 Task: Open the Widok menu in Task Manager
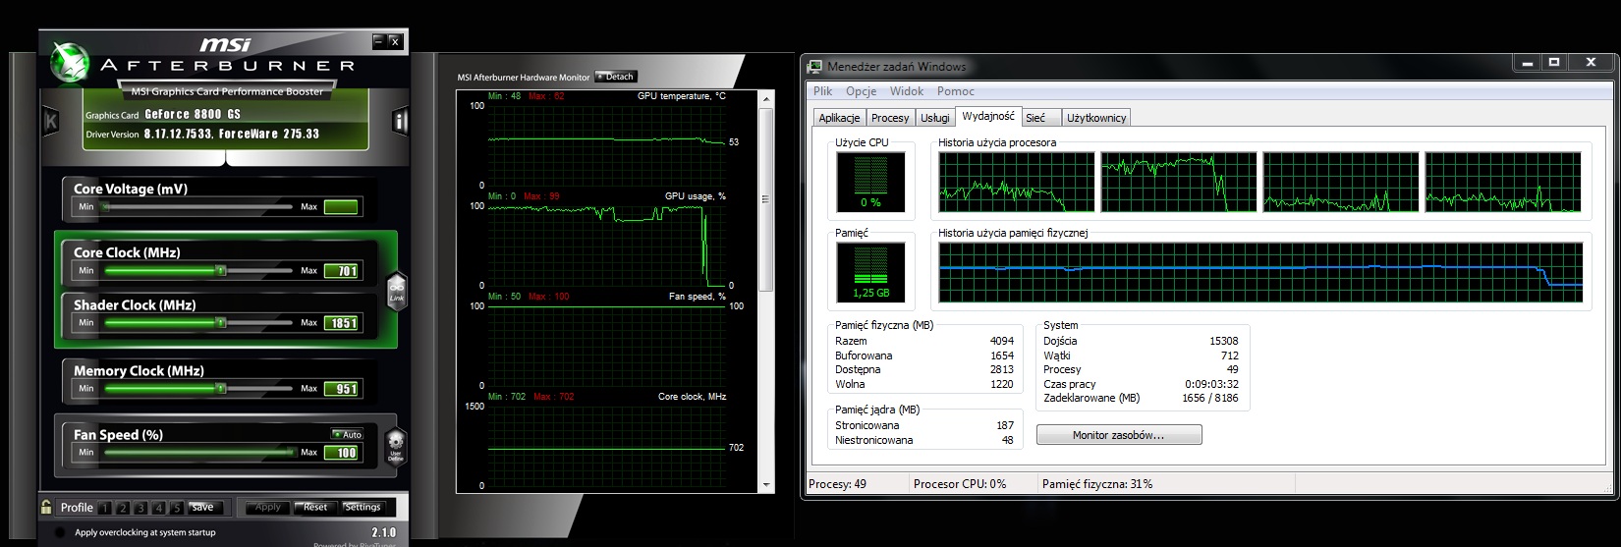click(907, 91)
